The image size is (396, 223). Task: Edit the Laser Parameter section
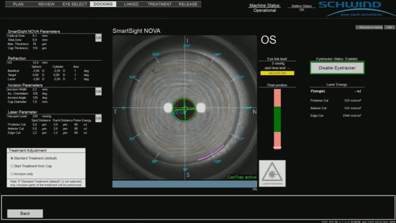[98, 118]
